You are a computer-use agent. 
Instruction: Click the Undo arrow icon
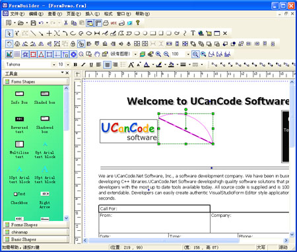pyautogui.click(x=41, y=23)
